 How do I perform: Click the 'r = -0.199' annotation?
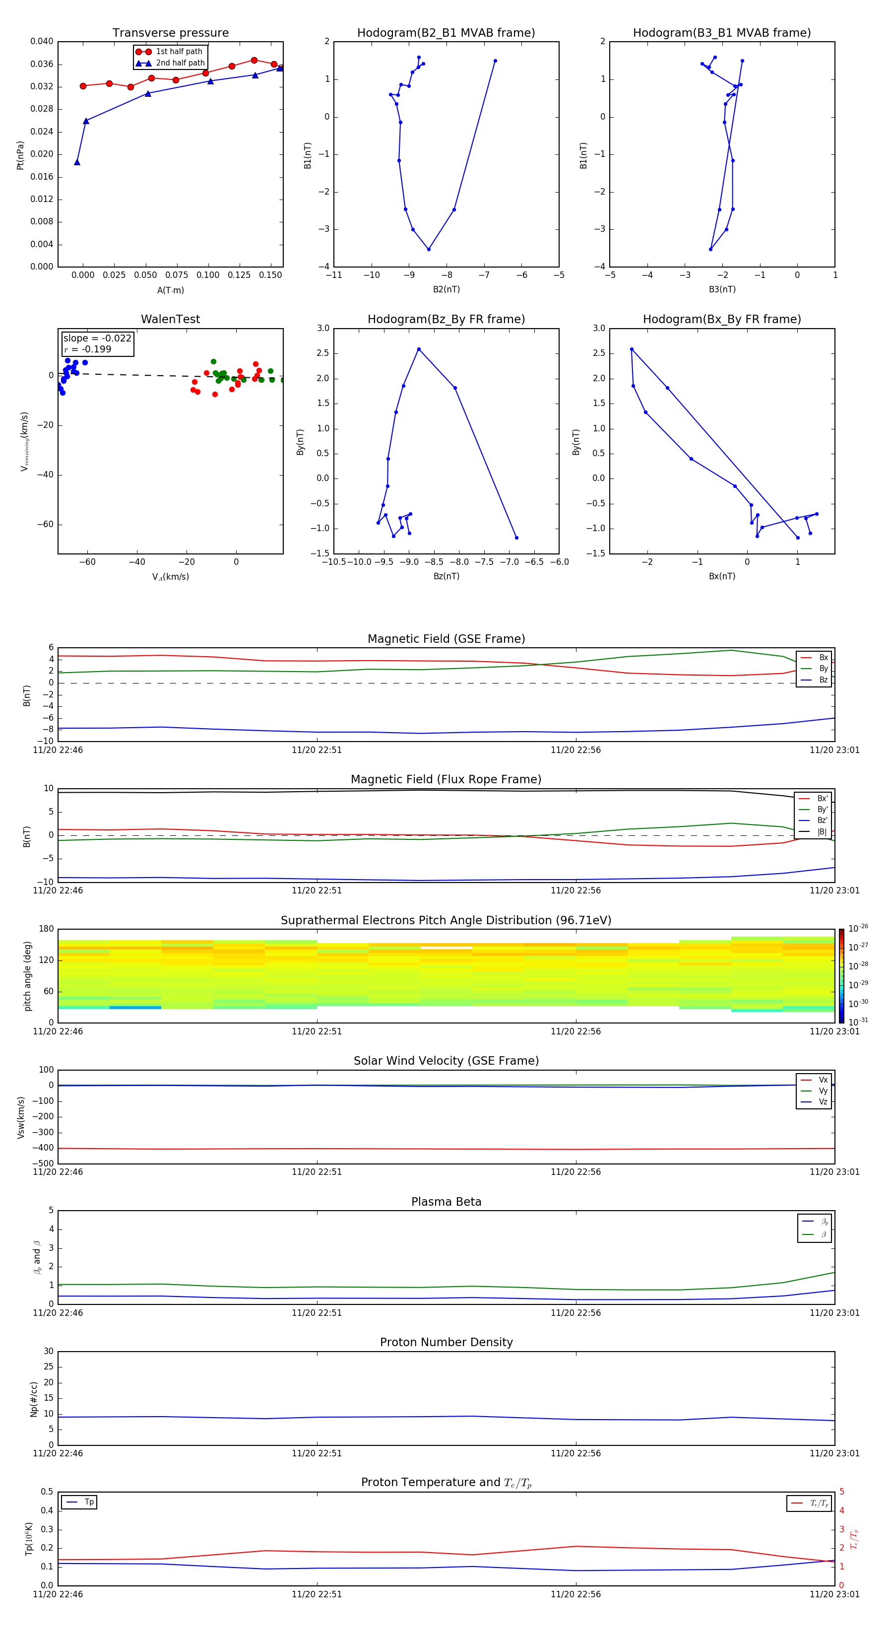(x=88, y=349)
